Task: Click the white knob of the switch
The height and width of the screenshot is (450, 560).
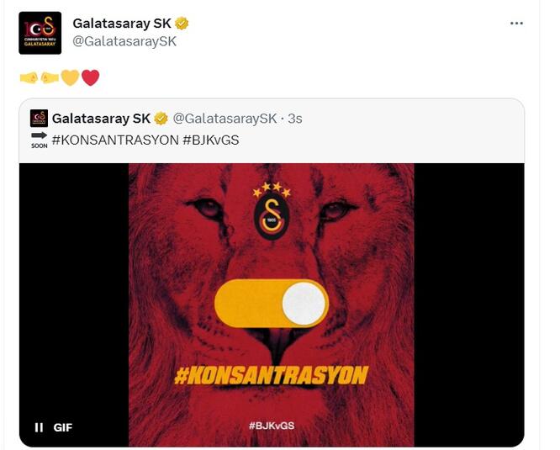Action: click(304, 304)
